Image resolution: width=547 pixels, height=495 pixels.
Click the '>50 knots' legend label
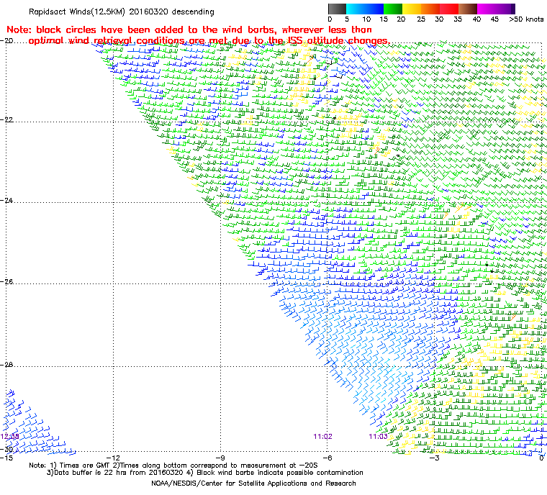(x=526, y=19)
